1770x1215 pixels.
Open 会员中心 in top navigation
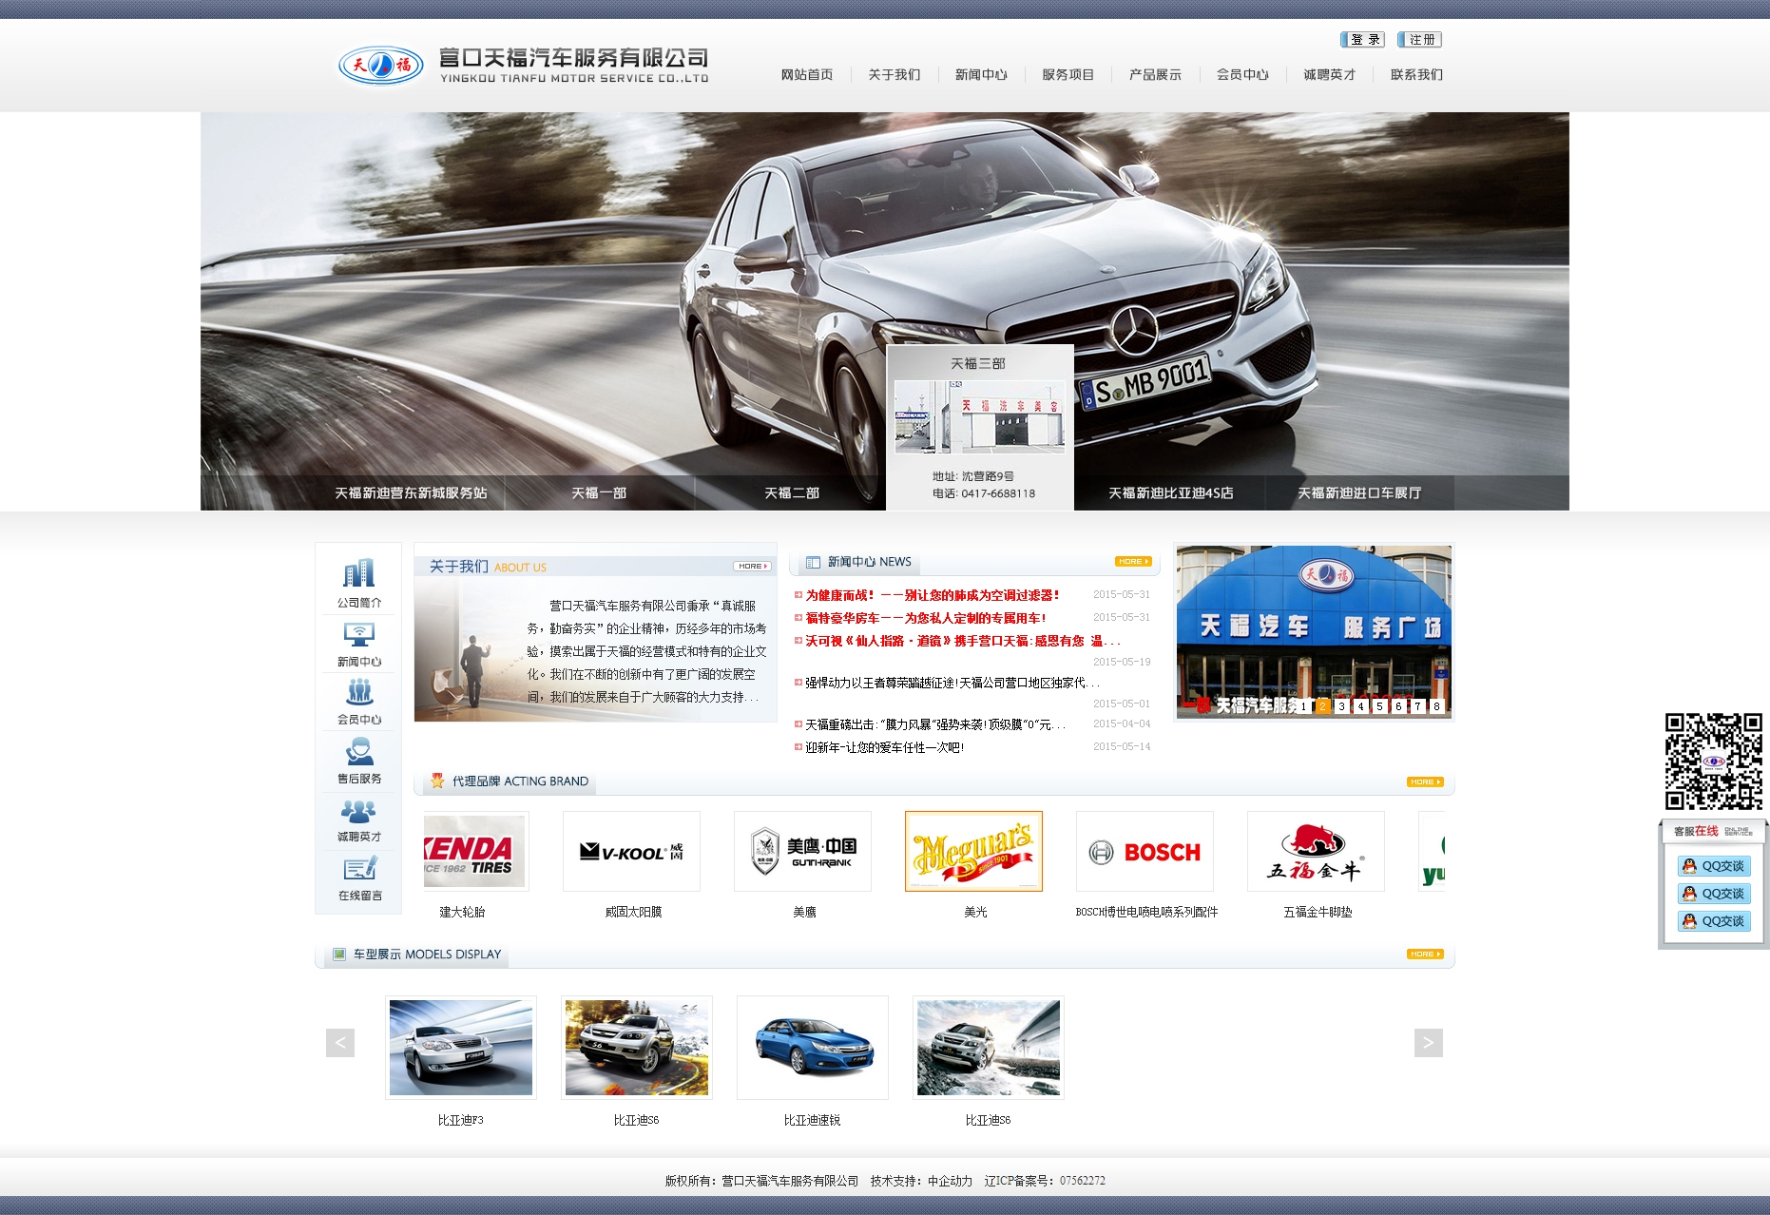1242,75
